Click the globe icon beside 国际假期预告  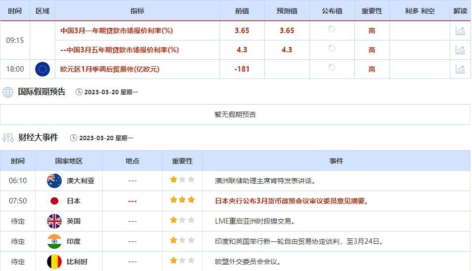[x=8, y=92]
